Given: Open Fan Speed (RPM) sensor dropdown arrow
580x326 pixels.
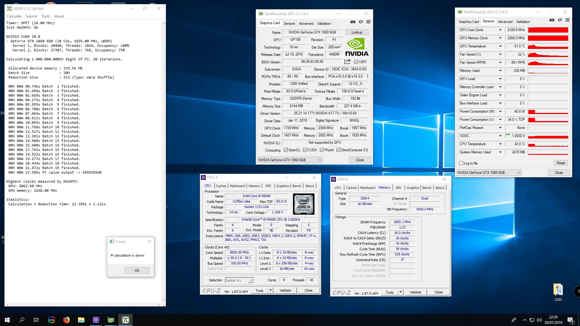Looking at the screenshot, I should (500, 62).
